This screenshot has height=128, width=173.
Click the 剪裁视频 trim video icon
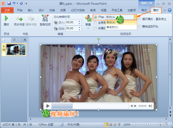pos(45,20)
